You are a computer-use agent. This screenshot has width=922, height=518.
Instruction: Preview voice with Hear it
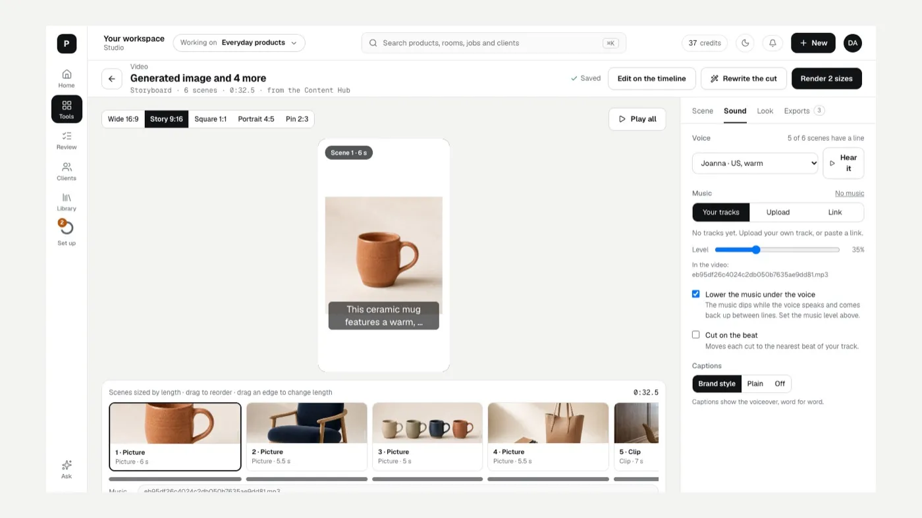click(844, 163)
